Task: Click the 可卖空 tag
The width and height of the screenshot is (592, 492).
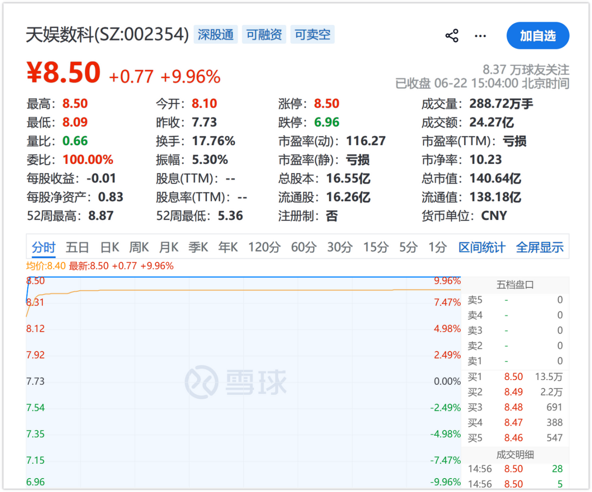Action: pyautogui.click(x=312, y=35)
